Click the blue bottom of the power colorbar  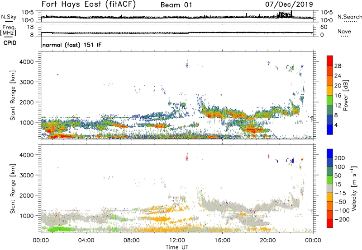pos(330,130)
